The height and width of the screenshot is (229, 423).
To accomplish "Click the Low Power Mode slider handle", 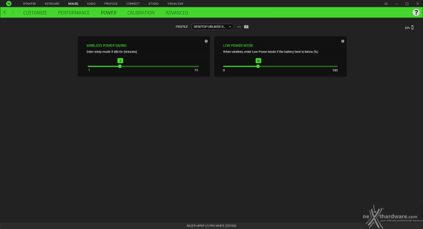I will pyautogui.click(x=258, y=67).
